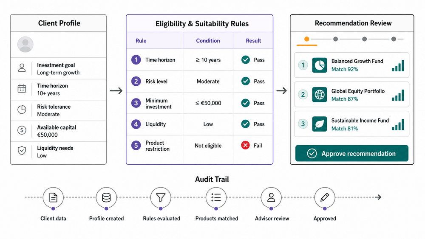Click the Products matched list icon

point(216,197)
